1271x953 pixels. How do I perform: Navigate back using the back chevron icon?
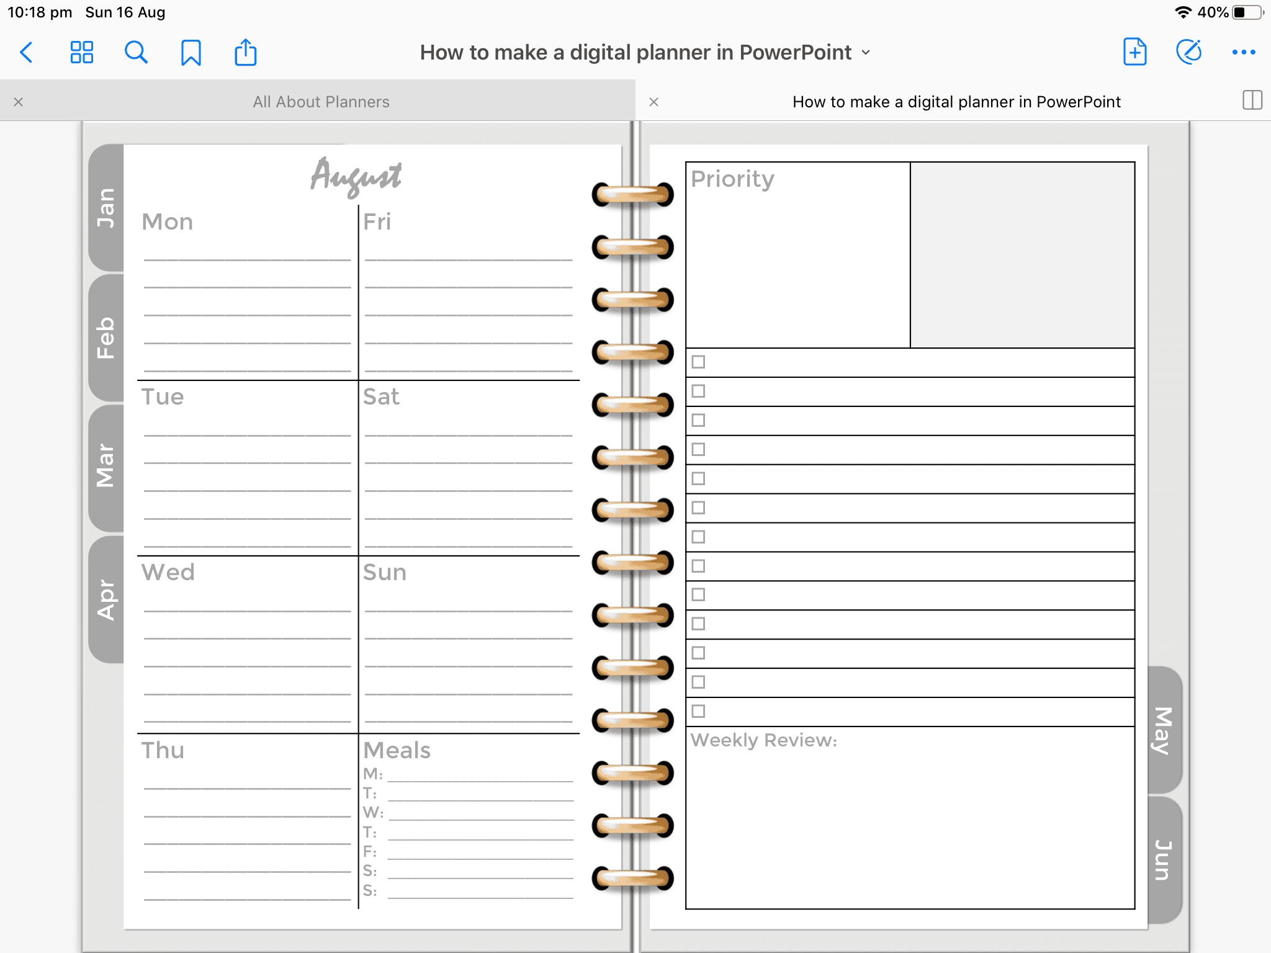(x=26, y=52)
